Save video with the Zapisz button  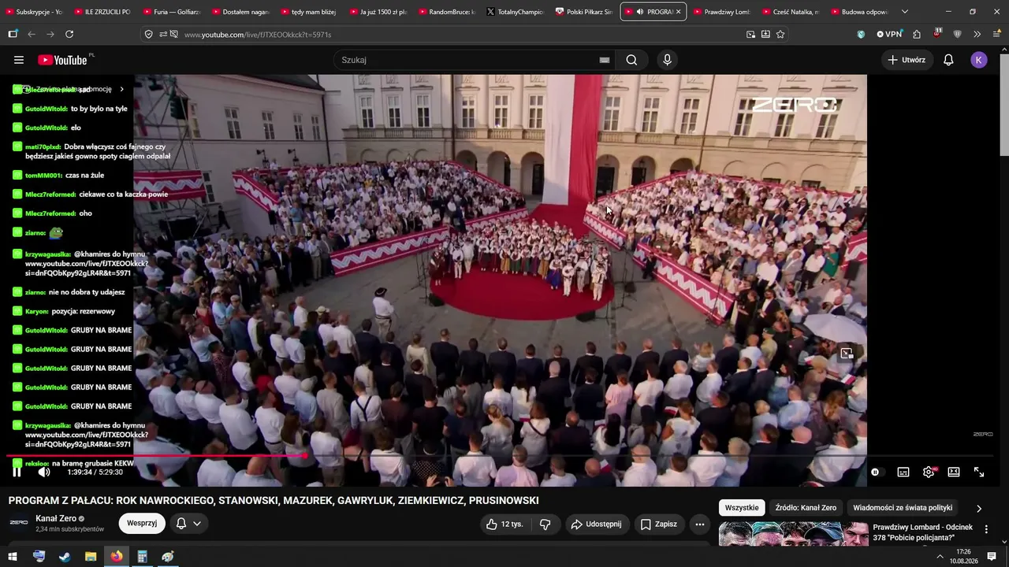tap(659, 524)
